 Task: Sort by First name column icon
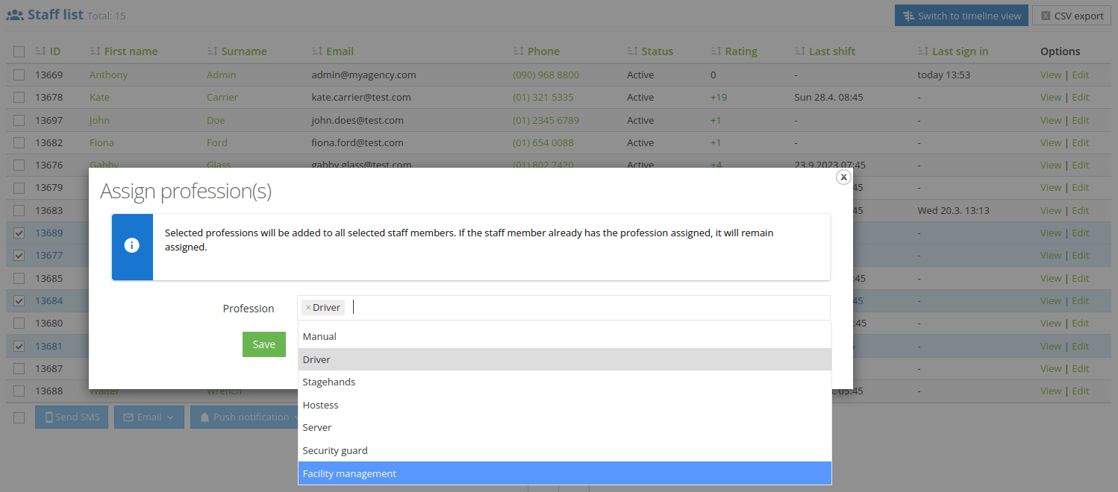coord(95,51)
